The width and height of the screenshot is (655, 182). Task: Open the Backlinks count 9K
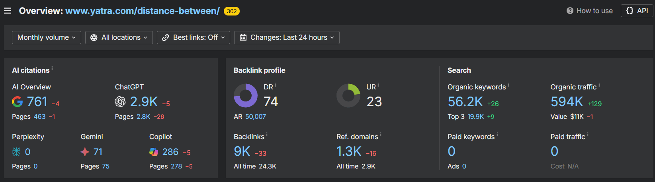[242, 151]
